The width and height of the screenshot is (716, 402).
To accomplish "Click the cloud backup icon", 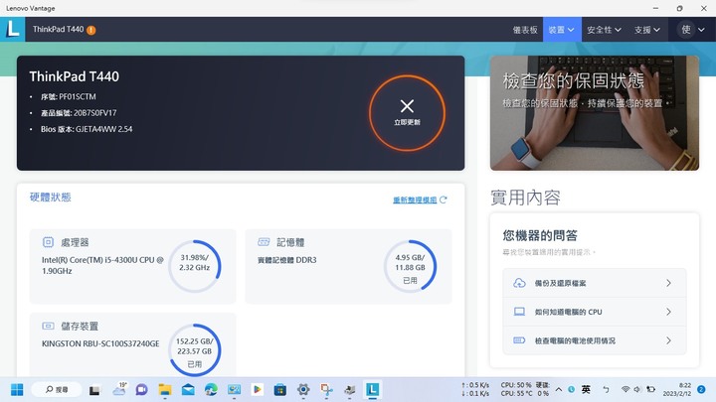I will 519,283.
